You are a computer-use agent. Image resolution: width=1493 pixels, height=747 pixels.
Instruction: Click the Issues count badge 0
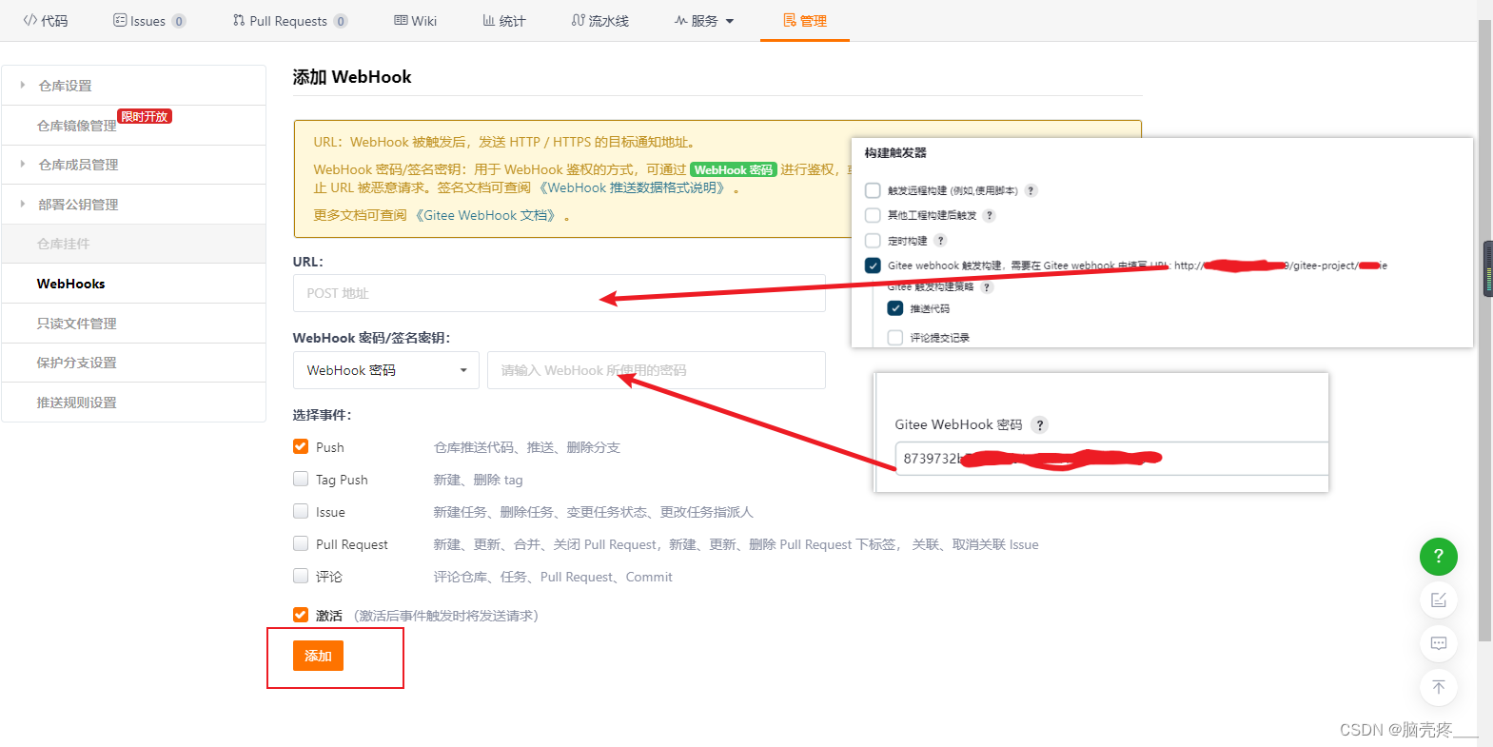179,21
